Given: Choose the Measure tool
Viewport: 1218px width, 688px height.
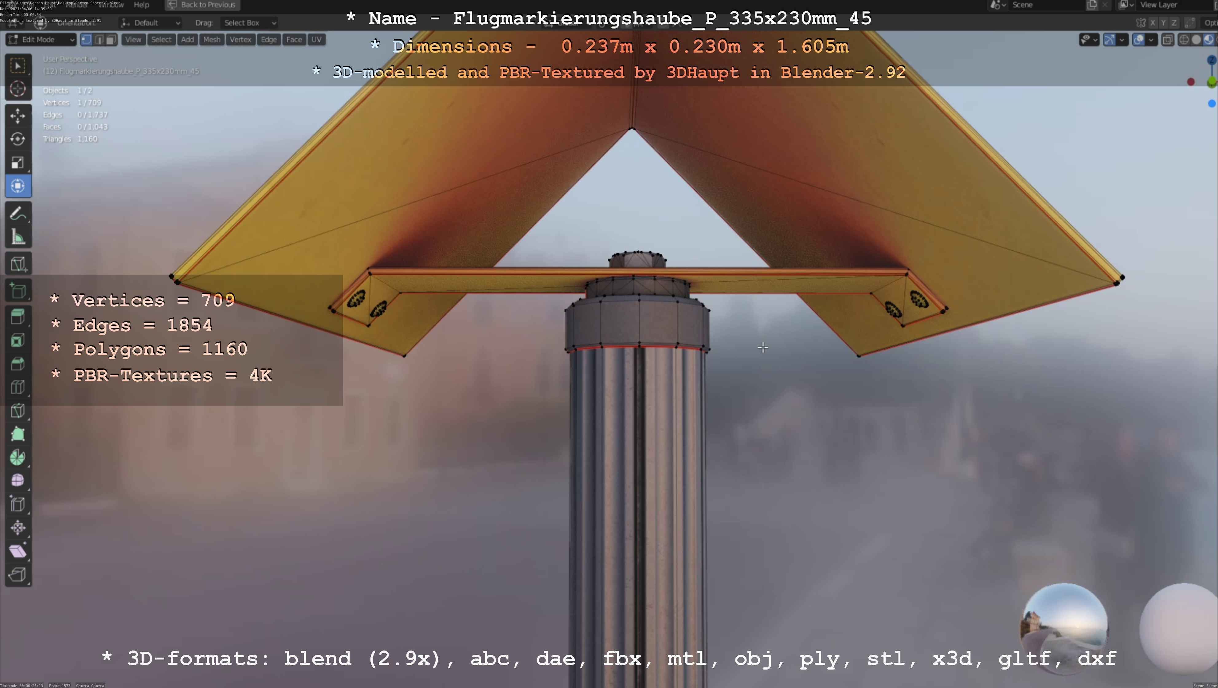Looking at the screenshot, I should 18,237.
